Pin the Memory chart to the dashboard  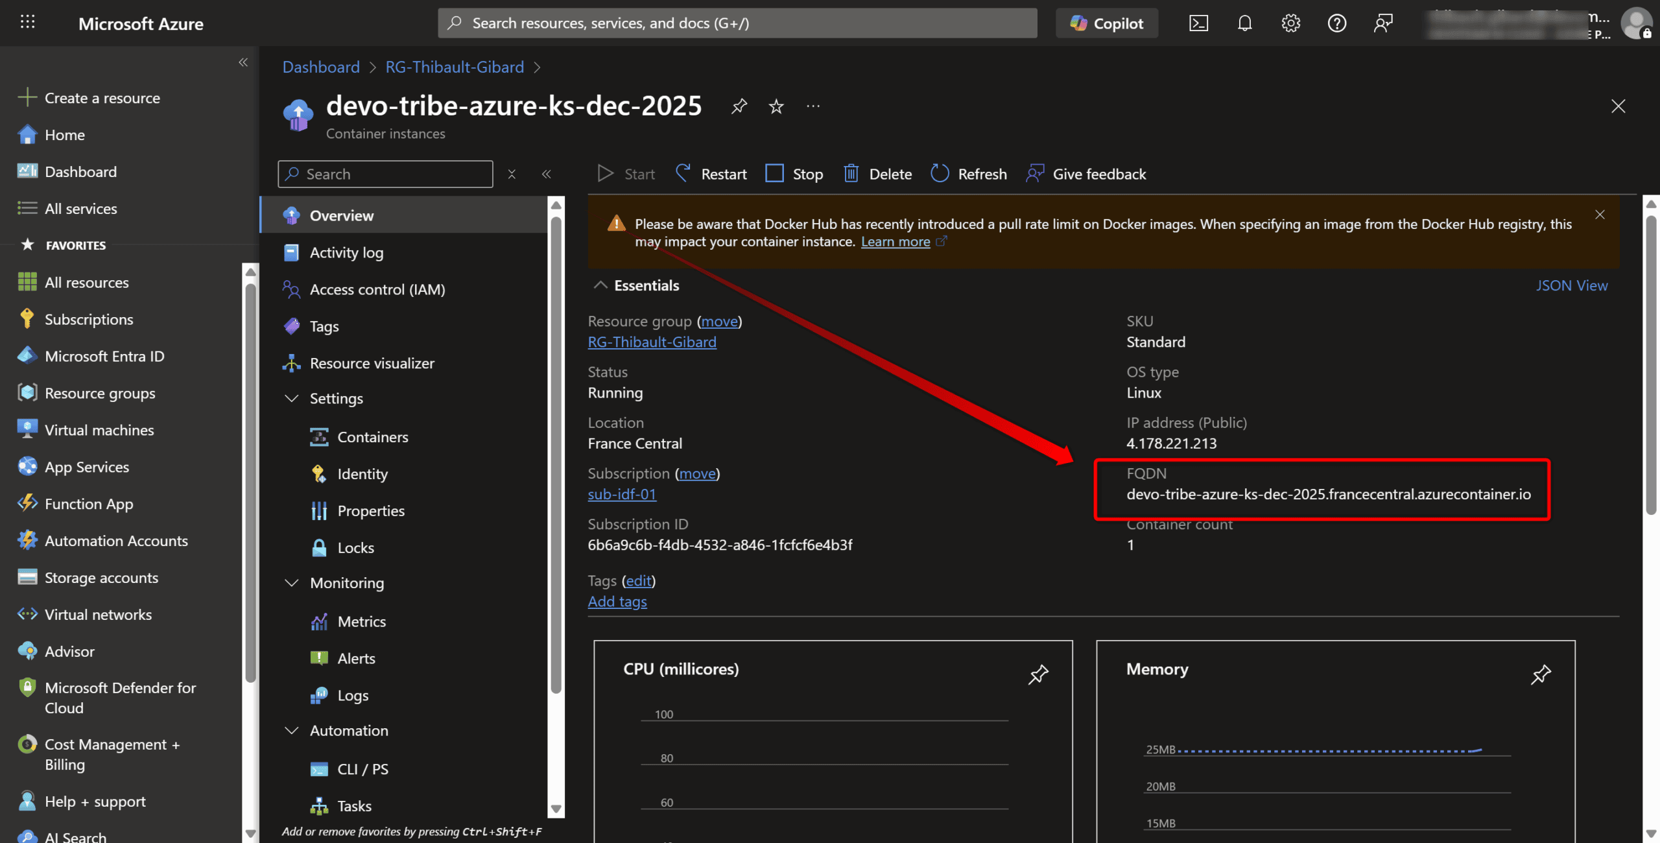point(1541,674)
